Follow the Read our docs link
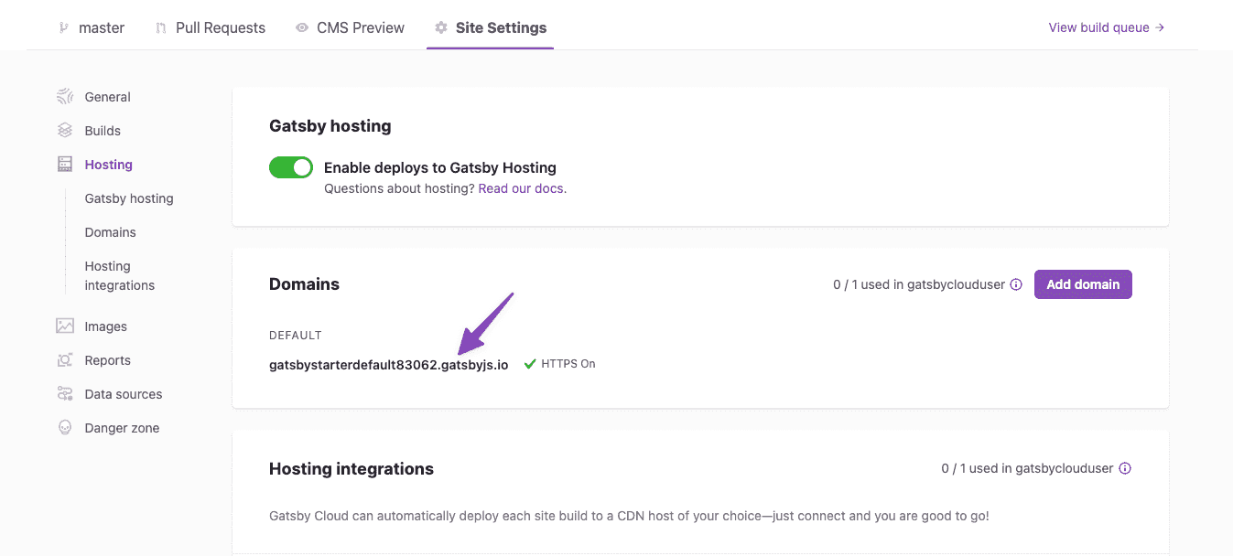The width and height of the screenshot is (1233, 556). click(x=521, y=188)
